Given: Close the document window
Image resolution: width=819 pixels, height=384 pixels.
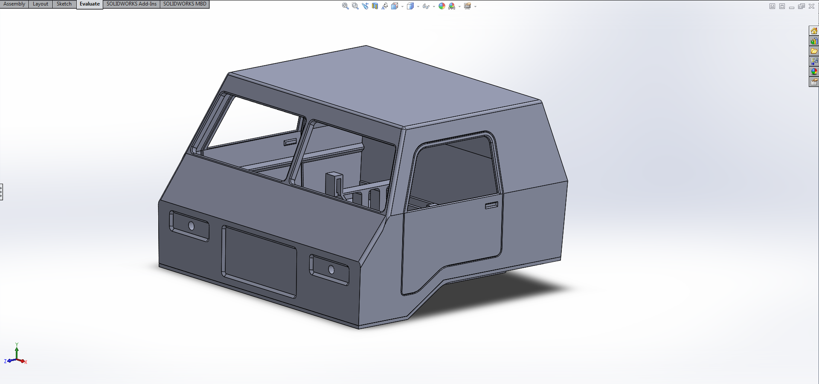Looking at the screenshot, I should pyautogui.click(x=811, y=6).
